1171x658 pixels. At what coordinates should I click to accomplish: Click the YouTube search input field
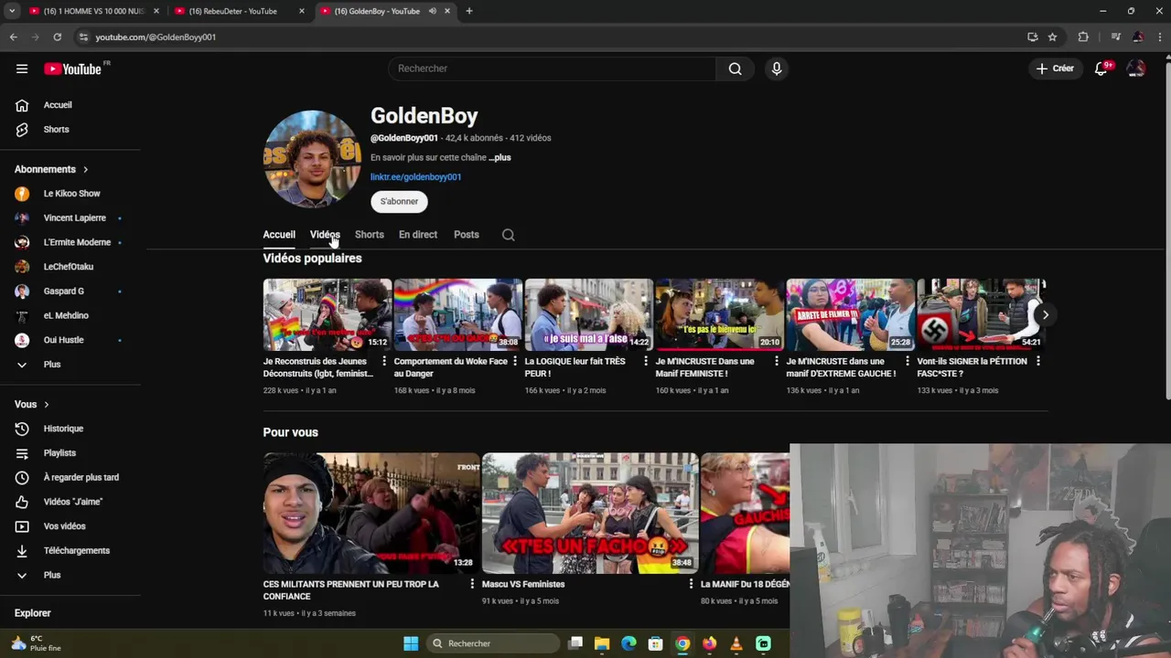[553, 69]
